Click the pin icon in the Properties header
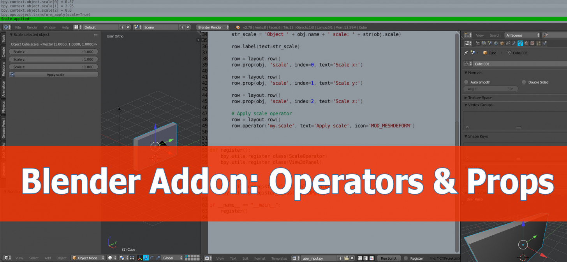The height and width of the screenshot is (262, 567). coord(466,53)
